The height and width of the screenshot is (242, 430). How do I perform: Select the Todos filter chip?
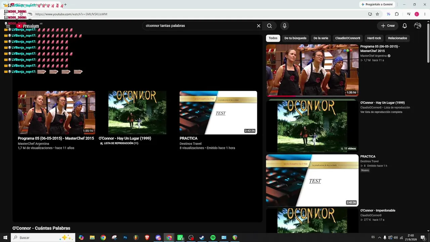(273, 38)
